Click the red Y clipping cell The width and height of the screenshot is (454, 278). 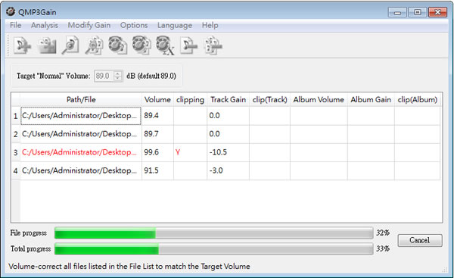pos(190,152)
